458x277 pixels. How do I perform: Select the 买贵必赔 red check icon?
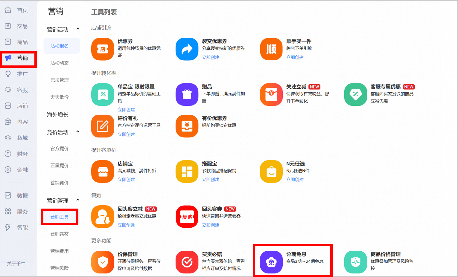point(187,262)
